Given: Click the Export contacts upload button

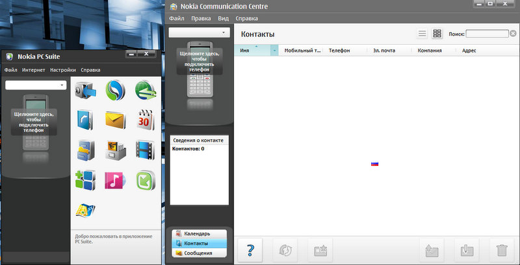Looking at the screenshot, I should point(432,251).
